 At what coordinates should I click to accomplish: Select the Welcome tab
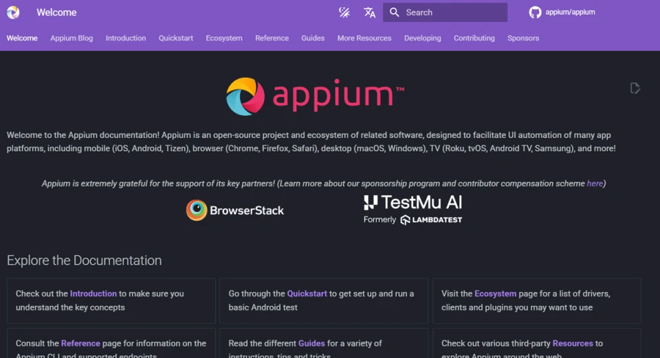coord(22,38)
